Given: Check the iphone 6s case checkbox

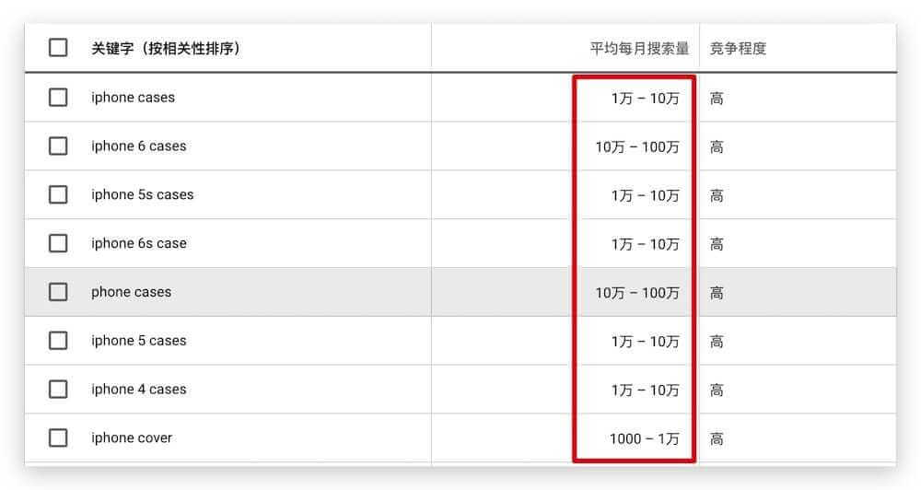Looking at the screenshot, I should tap(58, 244).
